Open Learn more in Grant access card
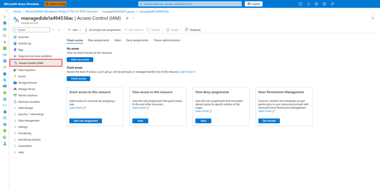The width and height of the screenshot is (380, 189). [78, 108]
